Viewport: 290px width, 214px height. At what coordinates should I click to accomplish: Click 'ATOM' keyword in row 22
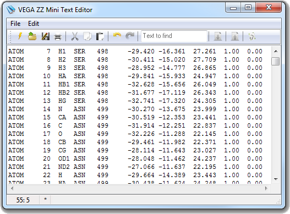click(16, 175)
